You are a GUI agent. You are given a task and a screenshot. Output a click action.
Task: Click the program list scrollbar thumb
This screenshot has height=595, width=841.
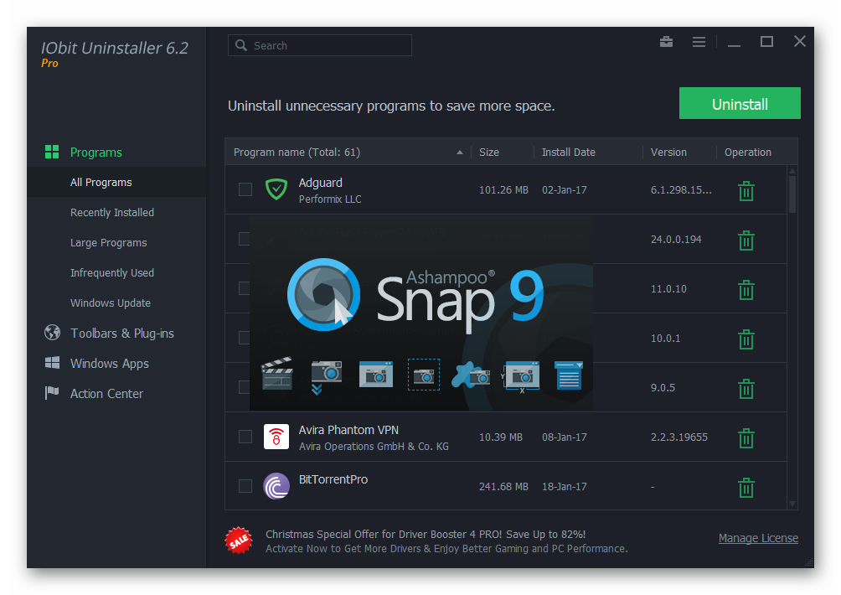(x=792, y=194)
